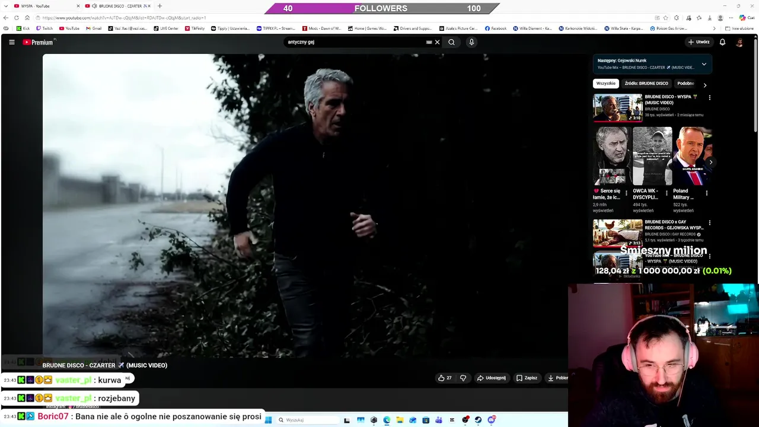Image resolution: width=759 pixels, height=427 pixels.
Task: Open the on-screen keyboard icon in search
Action: click(x=429, y=42)
